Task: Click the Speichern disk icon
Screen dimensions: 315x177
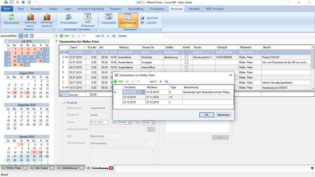Action: pyautogui.click(x=142, y=18)
